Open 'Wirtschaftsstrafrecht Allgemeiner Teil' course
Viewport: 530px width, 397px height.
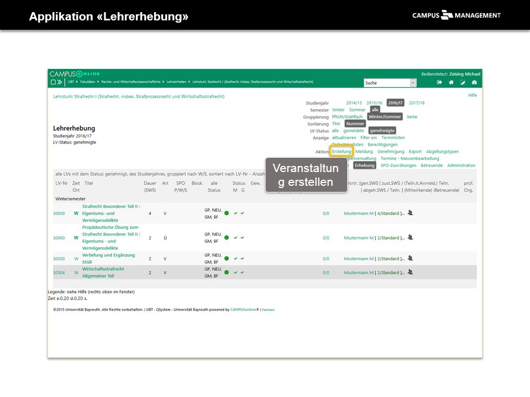(103, 272)
